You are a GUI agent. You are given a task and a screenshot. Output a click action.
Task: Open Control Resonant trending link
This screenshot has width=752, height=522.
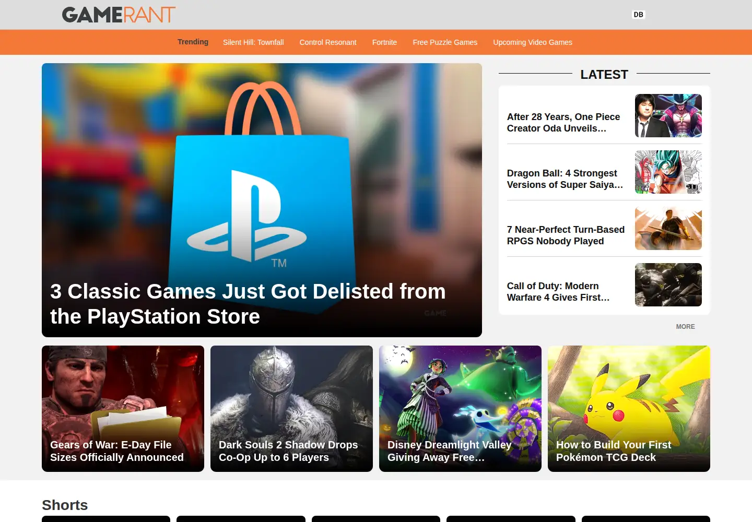328,42
